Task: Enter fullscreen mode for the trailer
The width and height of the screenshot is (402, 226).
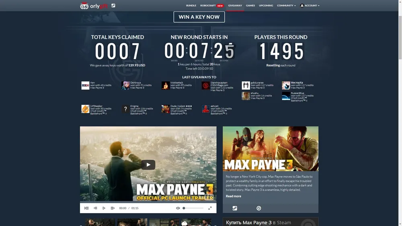Action: point(210,208)
